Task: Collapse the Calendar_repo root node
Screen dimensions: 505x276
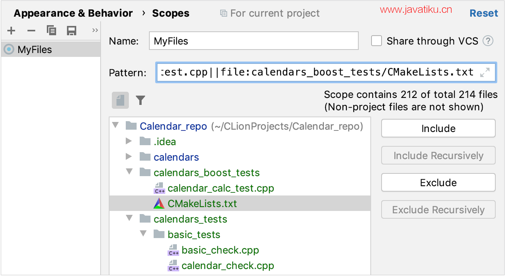Action: click(115, 126)
